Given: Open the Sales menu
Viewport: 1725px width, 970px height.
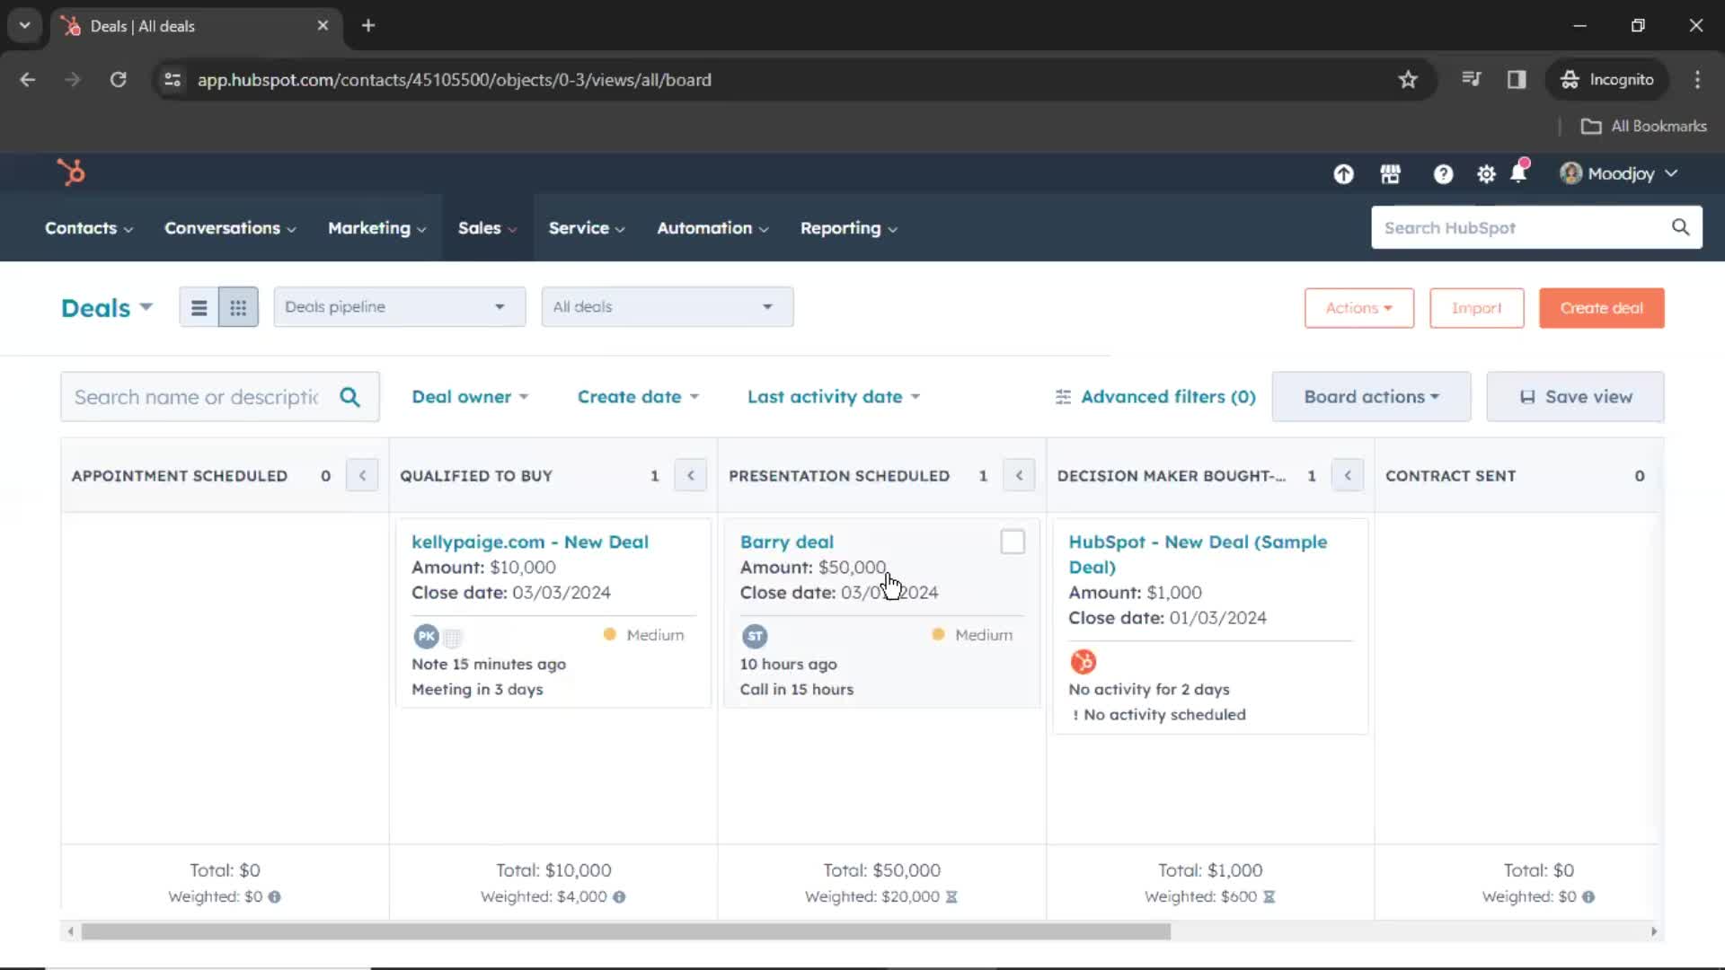Looking at the screenshot, I should (487, 228).
